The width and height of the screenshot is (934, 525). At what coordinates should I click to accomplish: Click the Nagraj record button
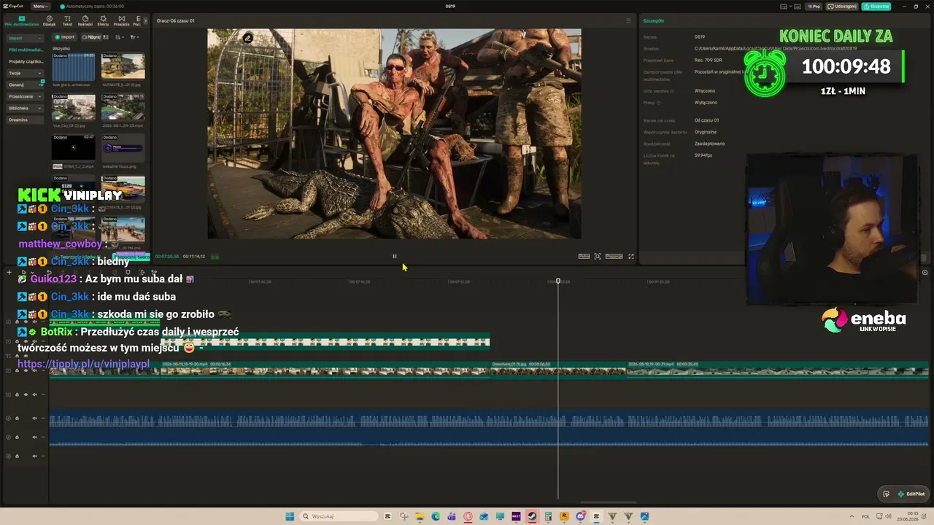click(x=90, y=37)
